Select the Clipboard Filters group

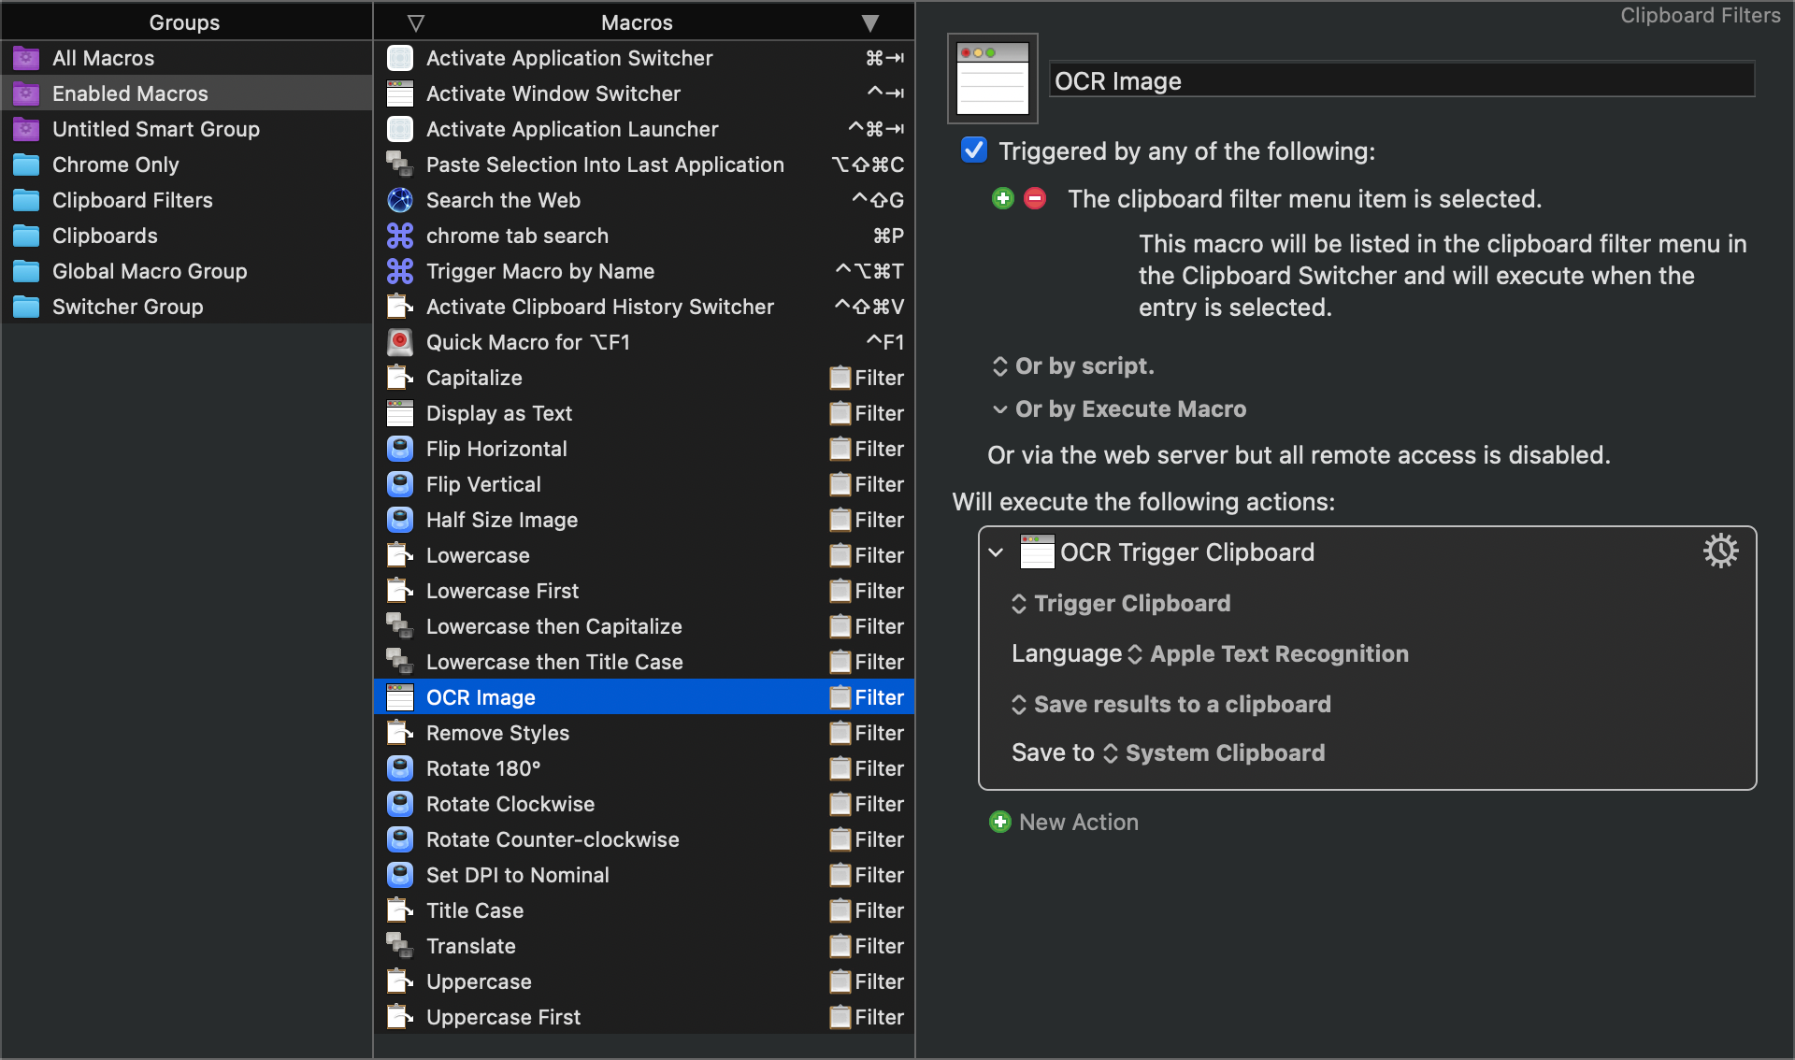pos(186,200)
